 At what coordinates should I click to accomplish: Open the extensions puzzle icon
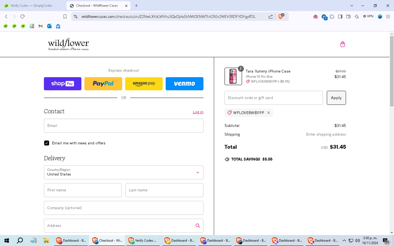pyautogui.click(x=332, y=17)
